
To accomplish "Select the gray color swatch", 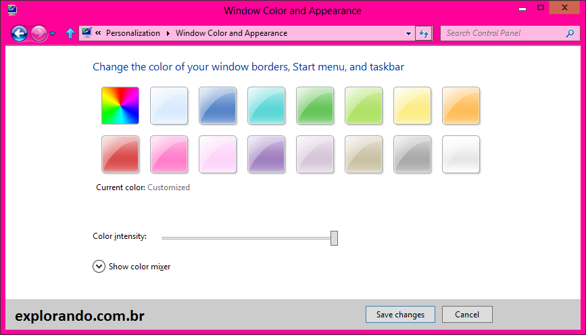I will [412, 154].
